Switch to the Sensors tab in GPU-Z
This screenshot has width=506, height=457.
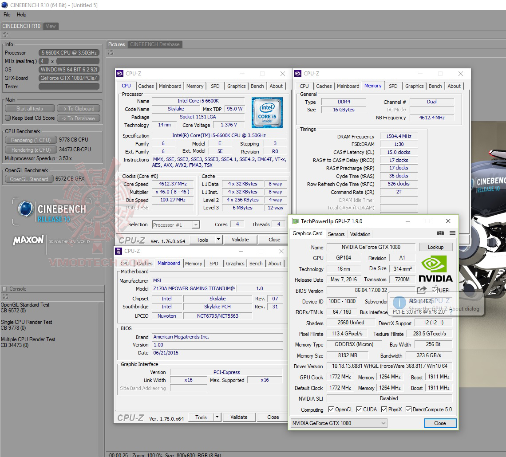point(336,234)
